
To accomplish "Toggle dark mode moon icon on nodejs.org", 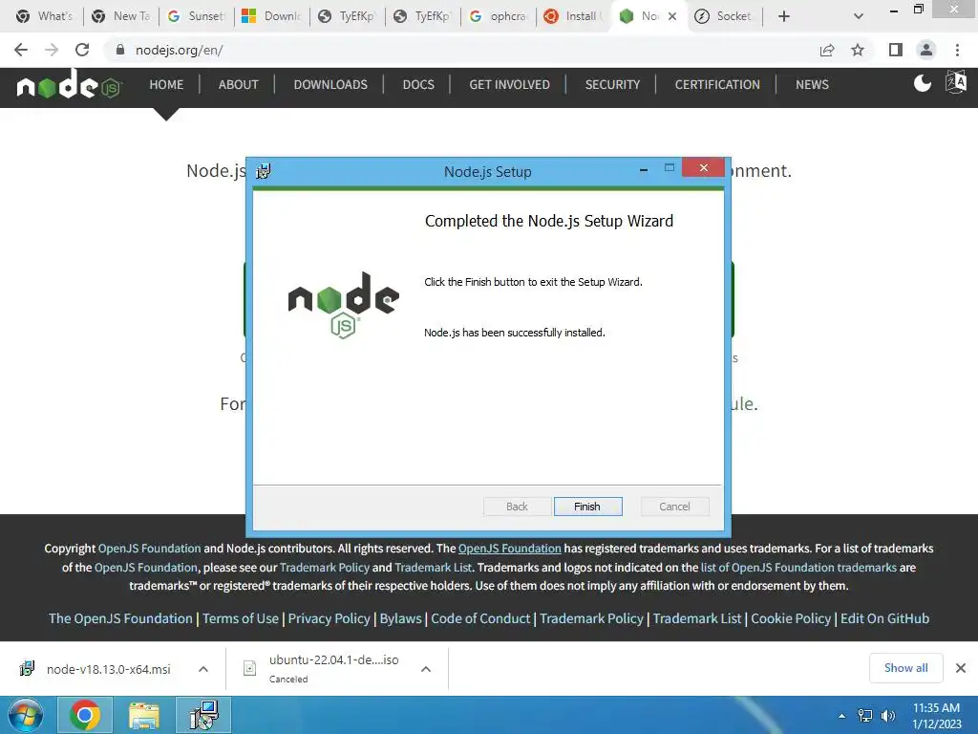I will 922,83.
